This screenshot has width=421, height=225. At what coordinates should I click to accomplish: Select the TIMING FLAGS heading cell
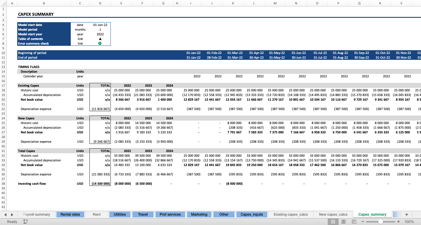pyautogui.click(x=29, y=67)
